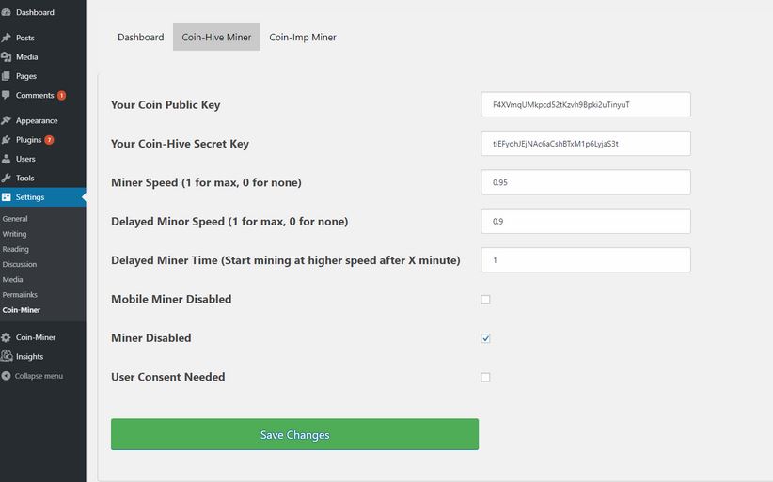Image resolution: width=773 pixels, height=482 pixels.
Task: Click the Users person icon
Action: (x=6, y=159)
